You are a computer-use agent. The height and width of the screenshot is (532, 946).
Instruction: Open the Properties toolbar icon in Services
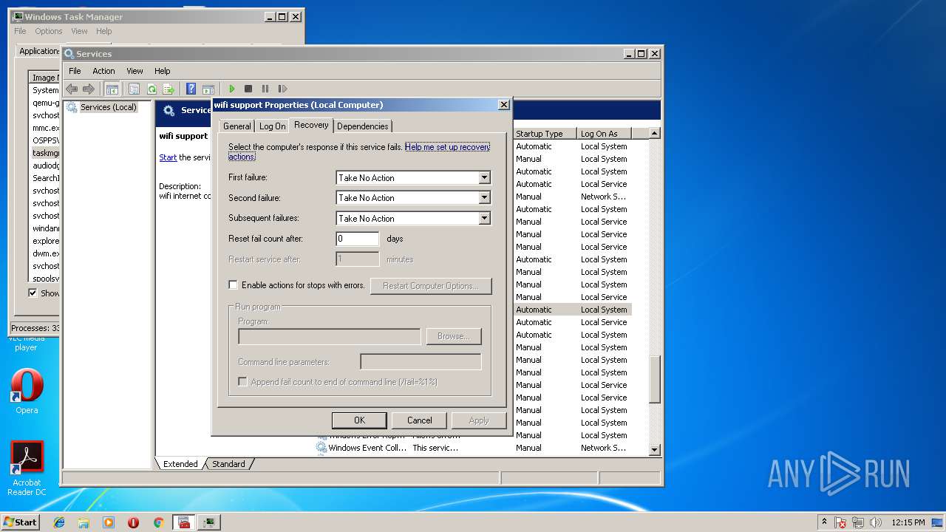click(x=134, y=89)
